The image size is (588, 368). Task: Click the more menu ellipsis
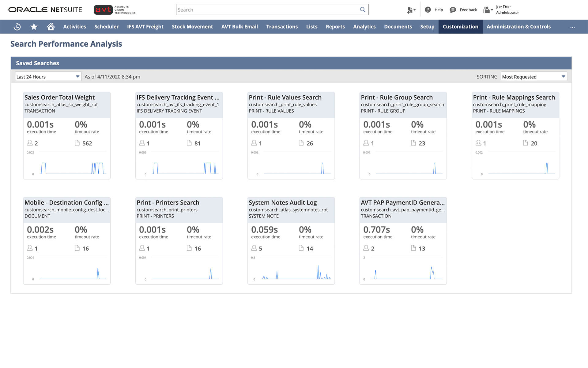[x=572, y=27]
